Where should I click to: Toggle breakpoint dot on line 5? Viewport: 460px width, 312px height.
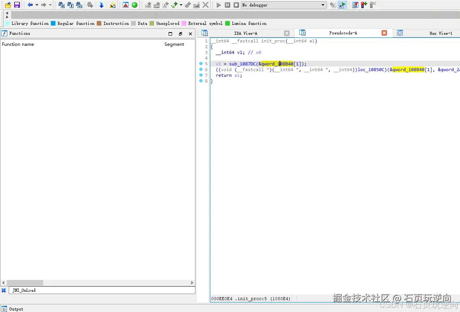201,64
